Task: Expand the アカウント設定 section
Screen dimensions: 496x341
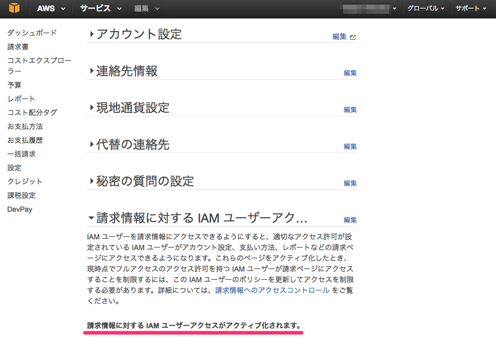Action: click(x=136, y=34)
